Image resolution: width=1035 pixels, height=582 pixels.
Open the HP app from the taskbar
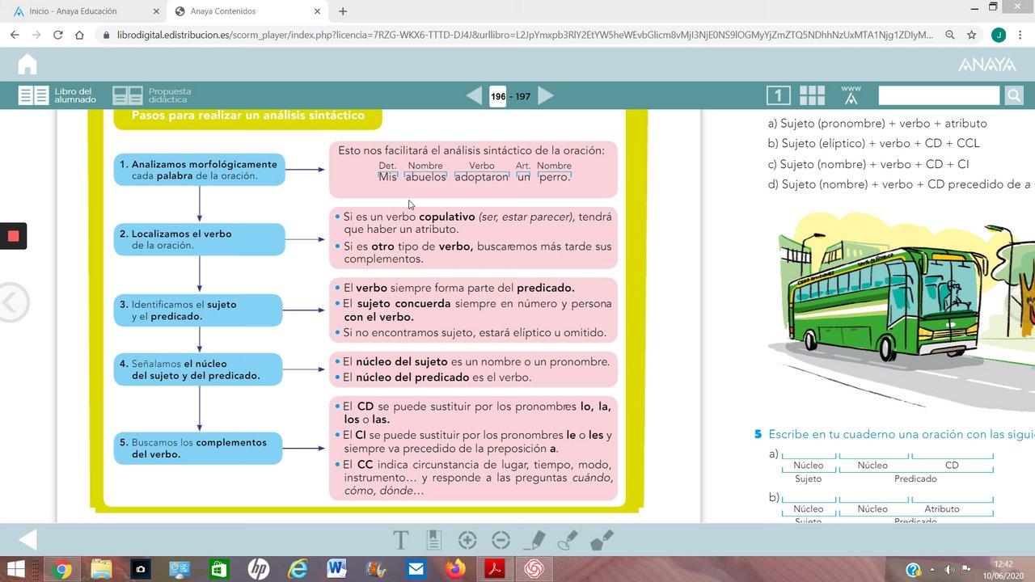258,569
